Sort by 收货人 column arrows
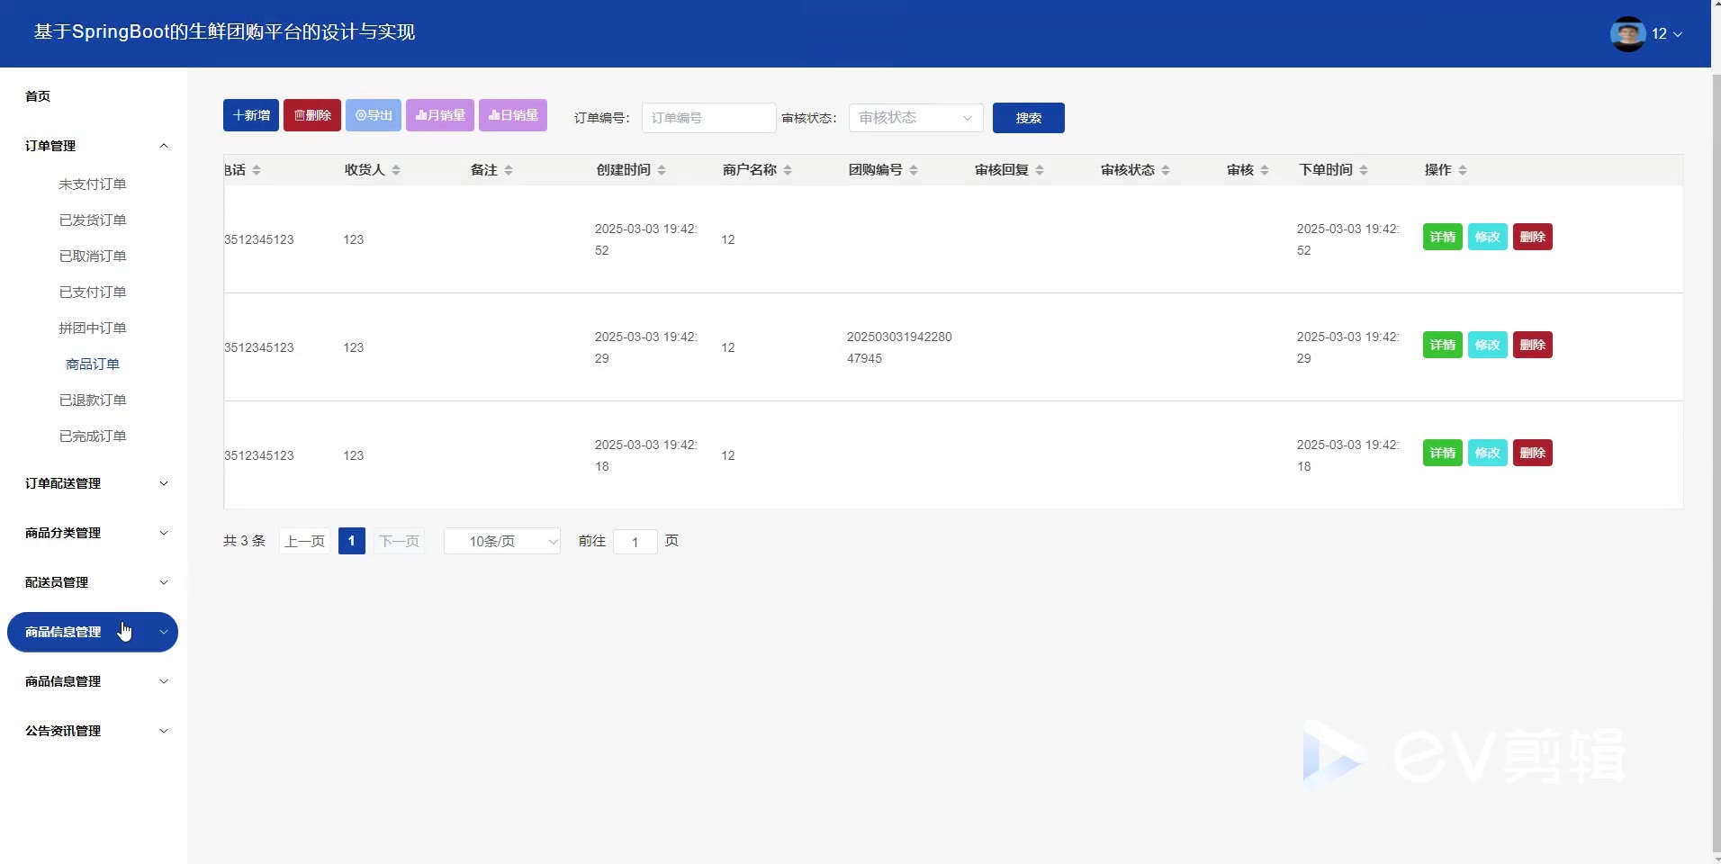Viewport: 1721px width, 864px height. 396,170
